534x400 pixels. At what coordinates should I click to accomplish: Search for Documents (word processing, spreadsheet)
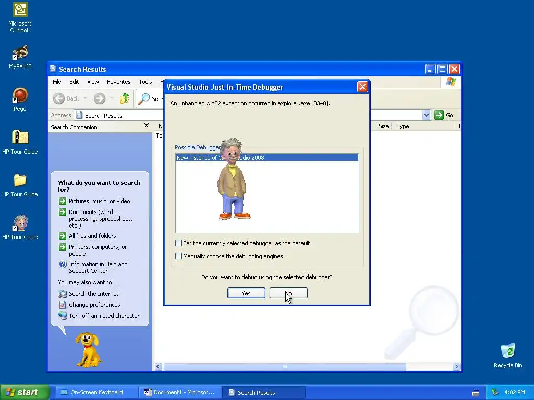pyautogui.click(x=100, y=218)
